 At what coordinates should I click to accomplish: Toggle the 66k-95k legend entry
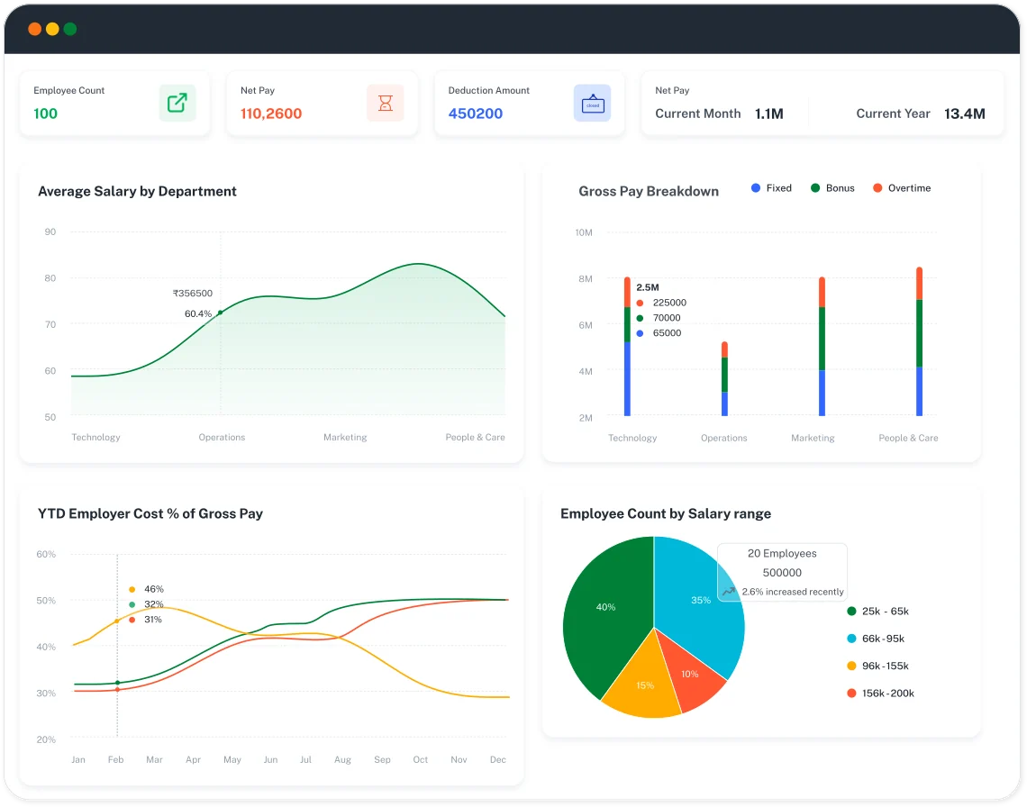coord(876,639)
